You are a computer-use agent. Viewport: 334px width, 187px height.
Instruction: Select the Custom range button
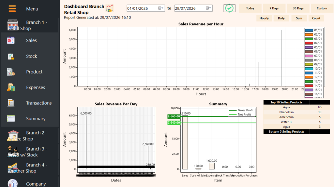tap(322, 8)
